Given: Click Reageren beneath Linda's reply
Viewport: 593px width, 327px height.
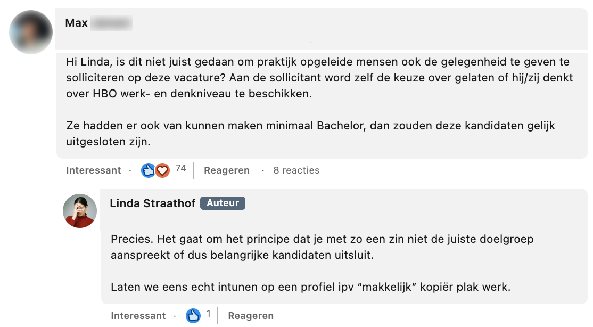Looking at the screenshot, I should (251, 316).
